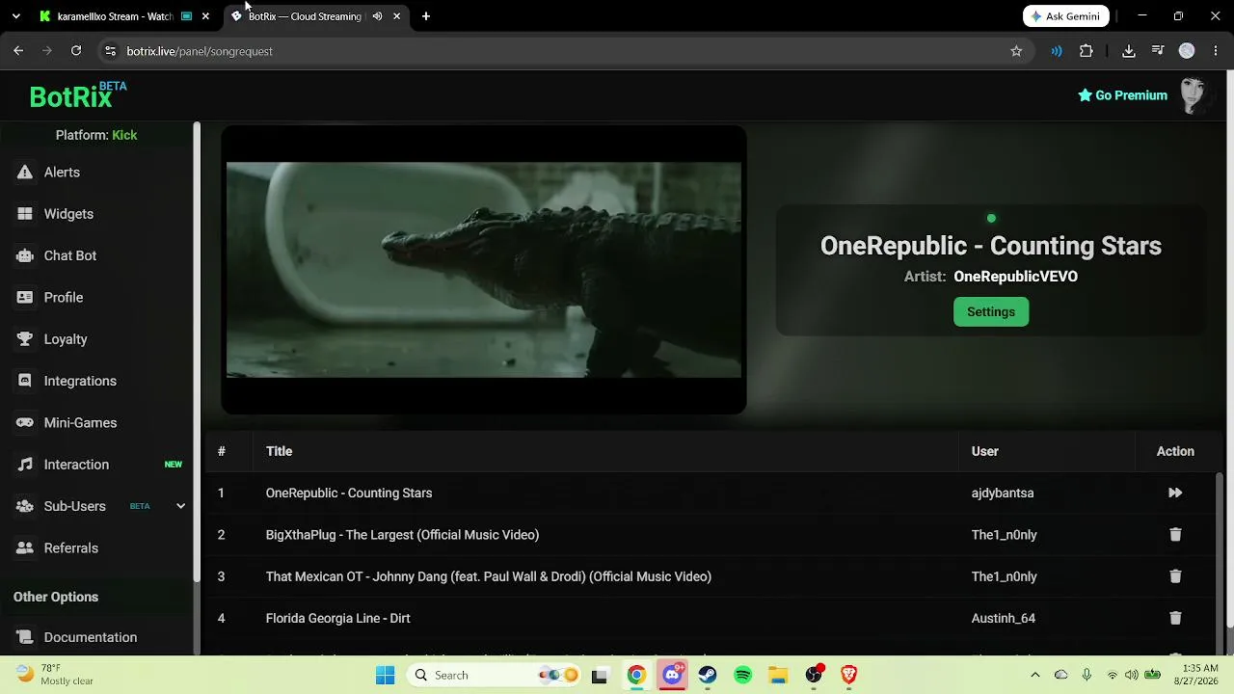This screenshot has width=1234, height=694.
Task: Go to the Mini-Games page
Action: (x=80, y=423)
